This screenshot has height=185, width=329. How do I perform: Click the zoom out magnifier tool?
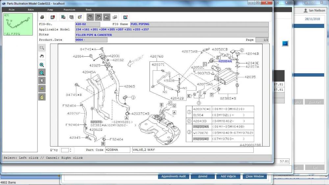pos(42,73)
